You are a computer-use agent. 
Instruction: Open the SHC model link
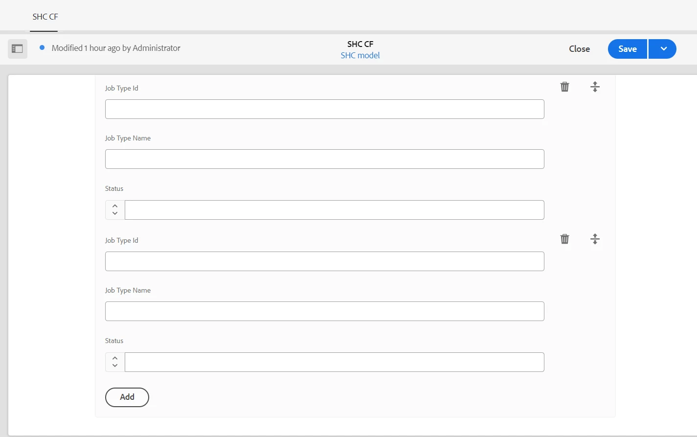pos(360,55)
